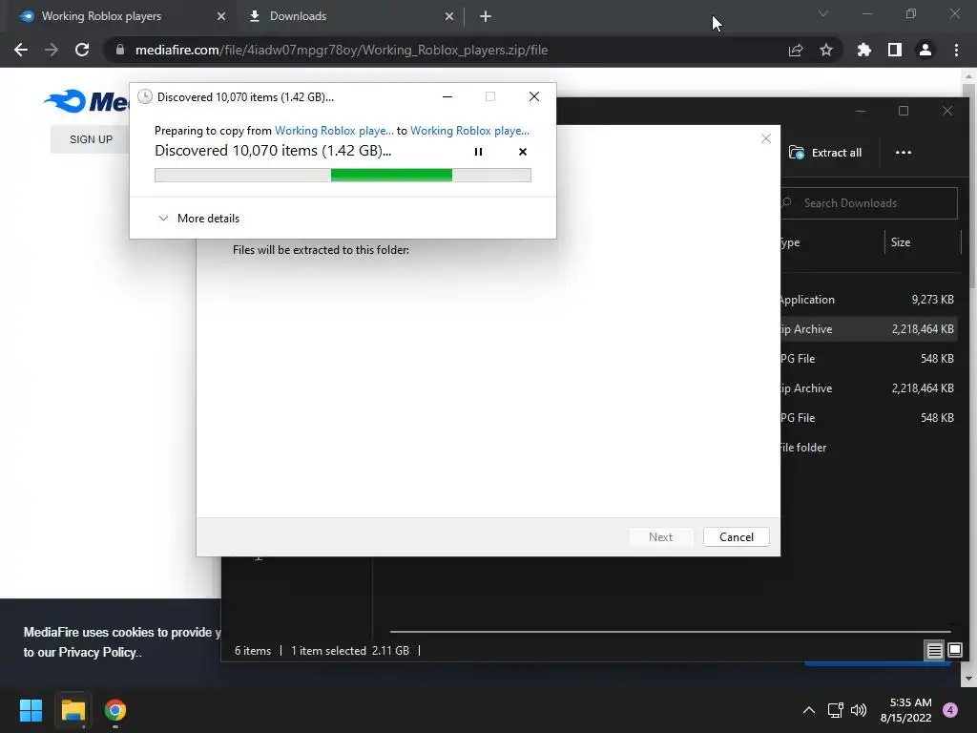The image size is (977, 733).
Task: Show hidden system tray icons
Action: pyautogui.click(x=809, y=710)
